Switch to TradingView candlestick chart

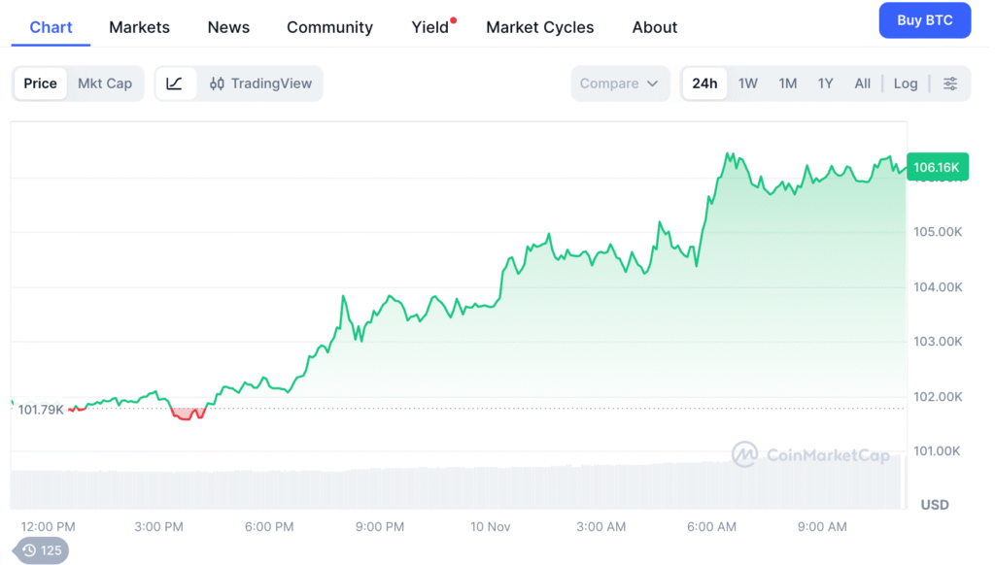[260, 83]
